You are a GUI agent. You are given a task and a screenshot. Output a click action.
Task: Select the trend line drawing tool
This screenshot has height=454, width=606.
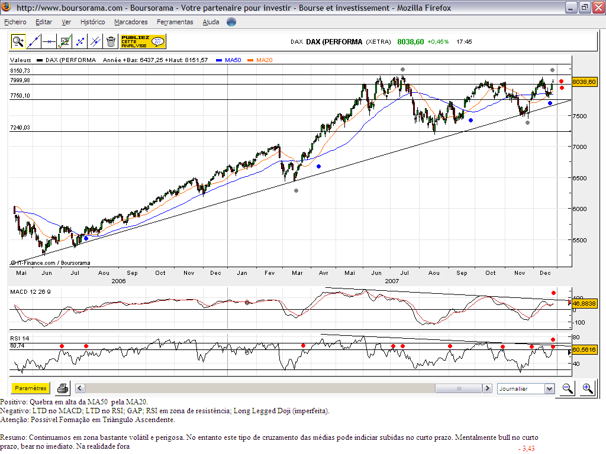click(x=33, y=41)
